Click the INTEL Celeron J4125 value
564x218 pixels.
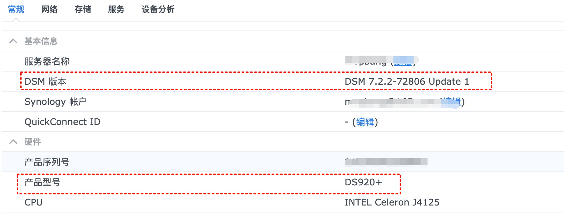click(392, 202)
